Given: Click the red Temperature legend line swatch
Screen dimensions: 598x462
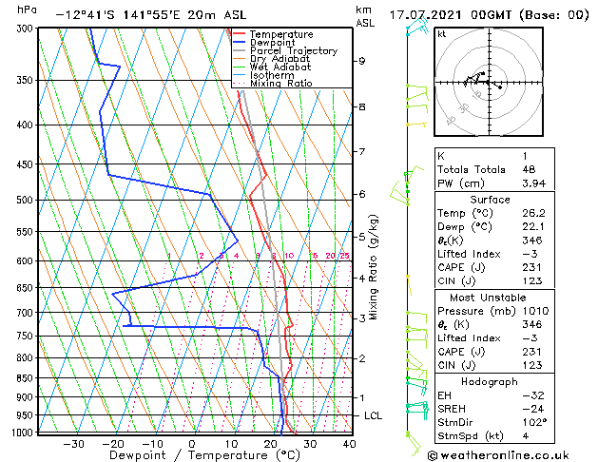Looking at the screenshot, I should point(239,34).
